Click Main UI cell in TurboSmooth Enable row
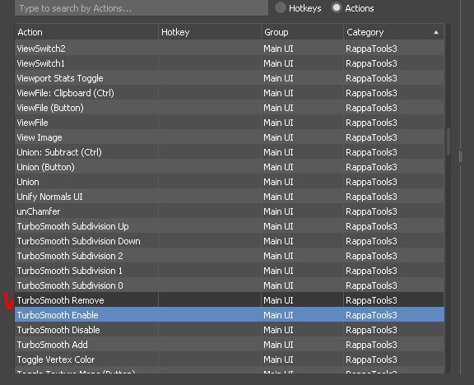Viewport: 474px width, 385px height. (302, 315)
